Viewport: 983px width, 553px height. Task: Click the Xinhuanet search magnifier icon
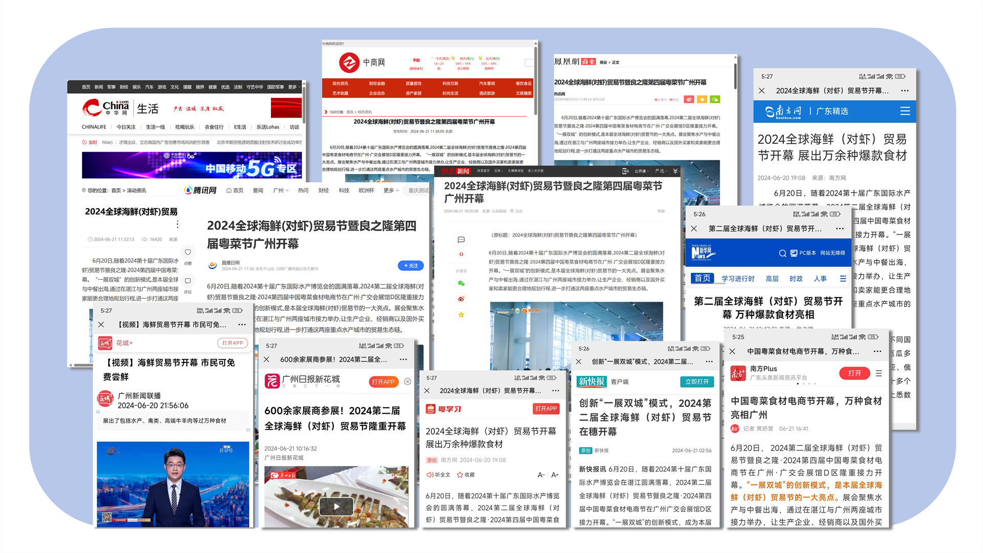(782, 253)
